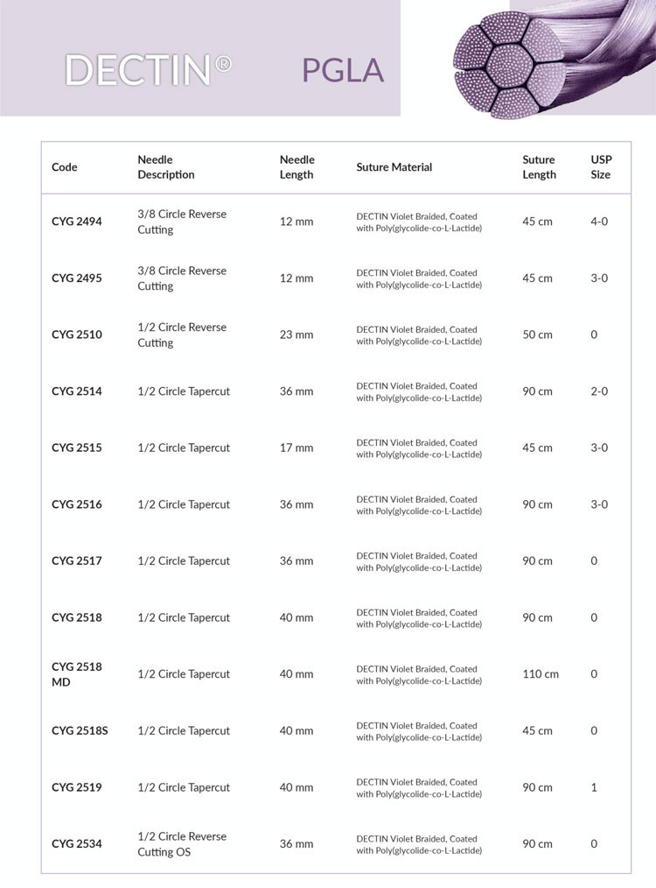Click the 23 mm needle length value
The image size is (656, 888).
click(297, 335)
